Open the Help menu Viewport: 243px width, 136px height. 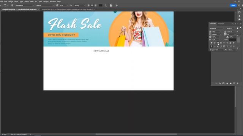[x=59, y=2]
